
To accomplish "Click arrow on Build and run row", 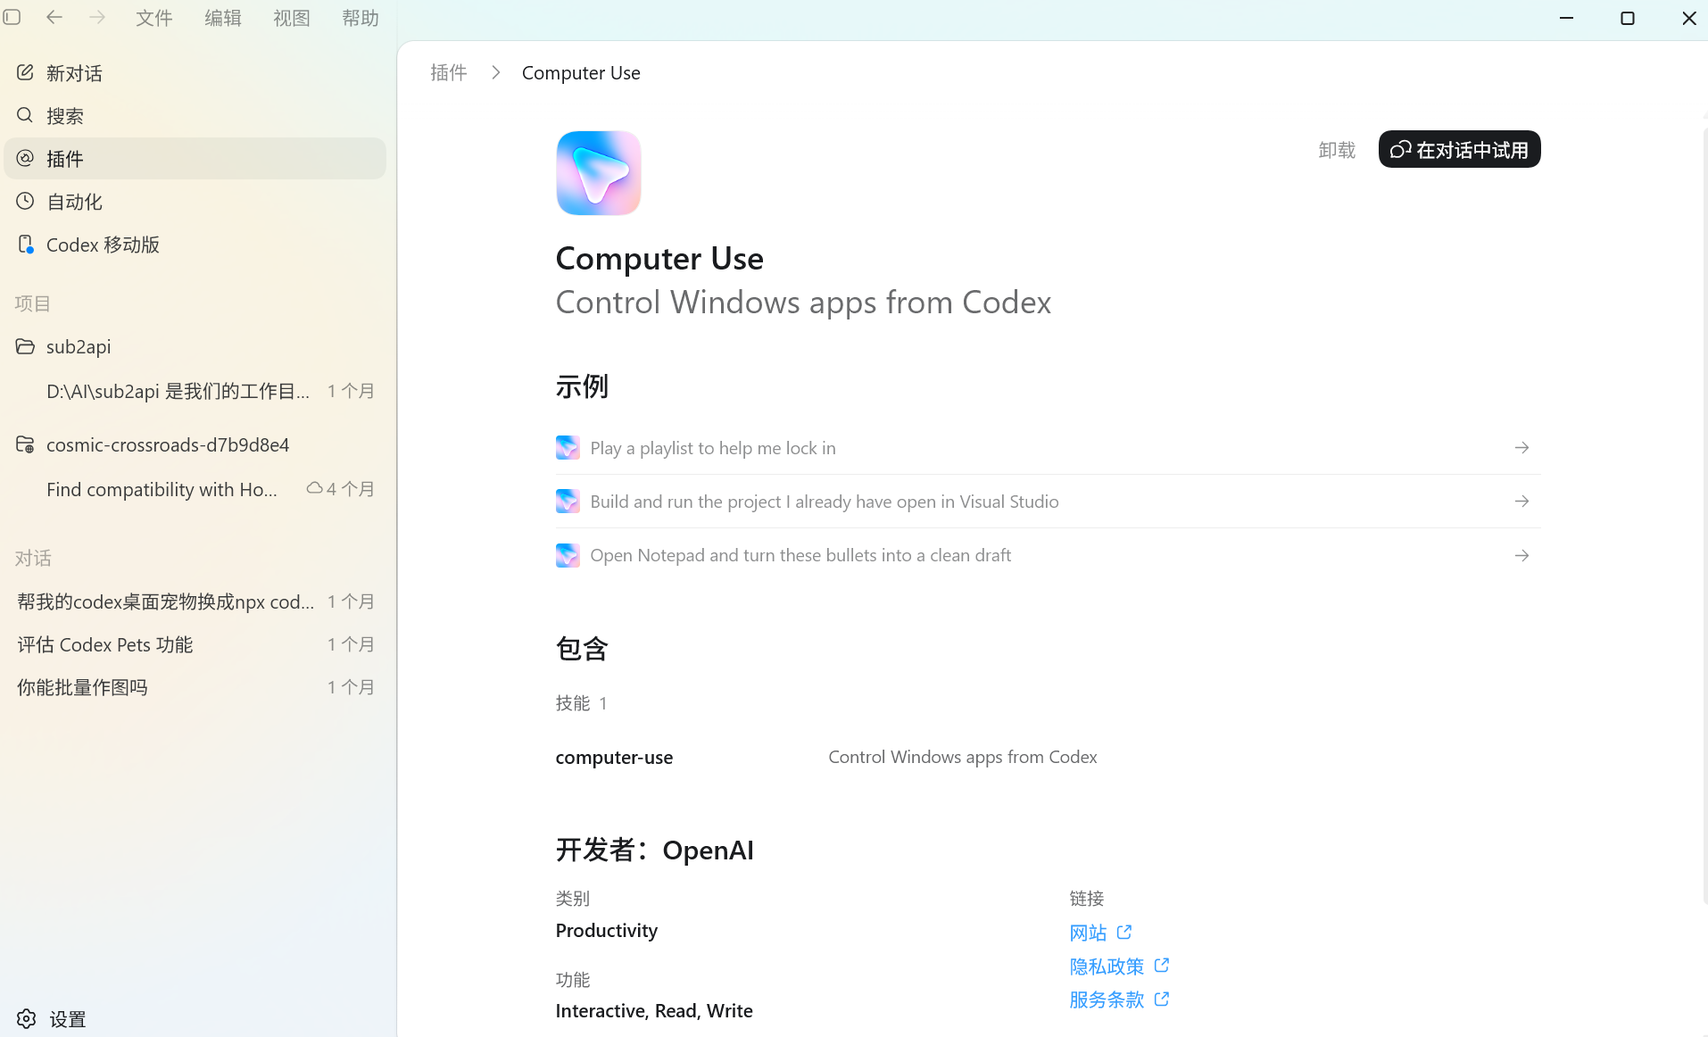I will 1521,501.
